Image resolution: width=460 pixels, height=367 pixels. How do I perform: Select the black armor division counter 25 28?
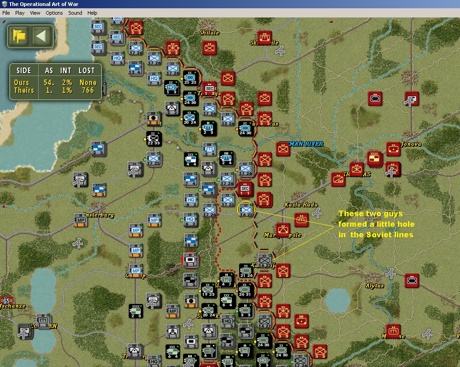point(190,78)
